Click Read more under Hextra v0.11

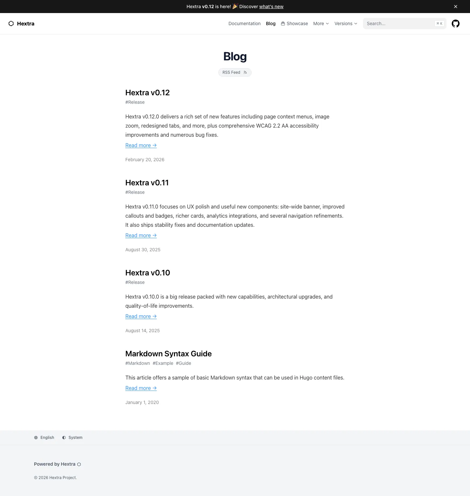[141, 235]
